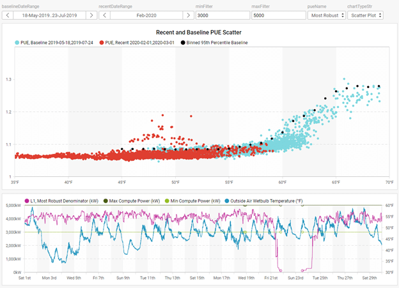Click the 60°F x-axis label on scatter chart
This screenshot has width=399, height=288.
pyautogui.click(x=283, y=182)
